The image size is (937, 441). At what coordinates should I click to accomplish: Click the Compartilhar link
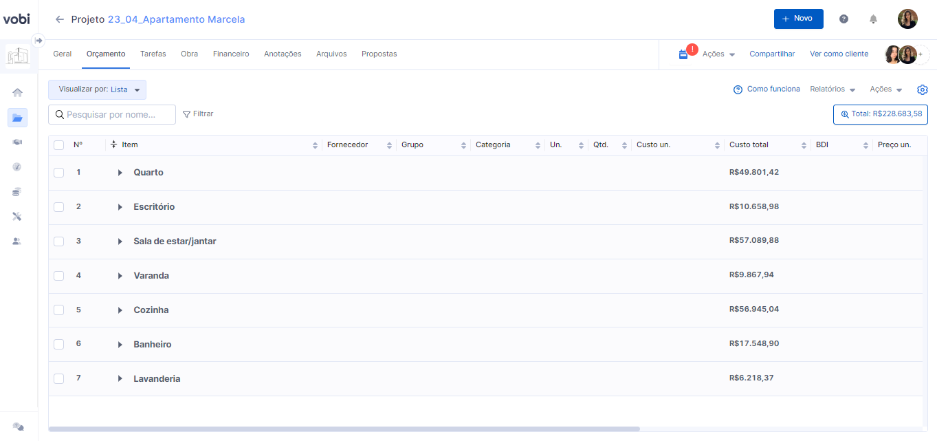point(772,54)
